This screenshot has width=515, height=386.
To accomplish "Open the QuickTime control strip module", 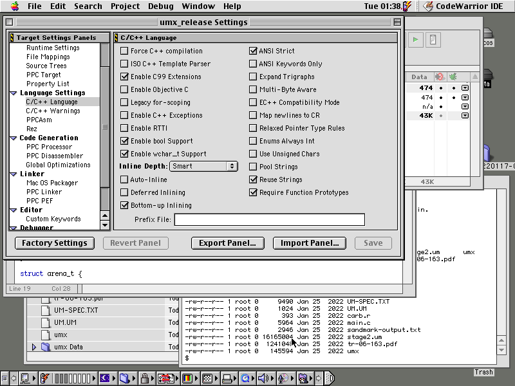I will (247, 378).
